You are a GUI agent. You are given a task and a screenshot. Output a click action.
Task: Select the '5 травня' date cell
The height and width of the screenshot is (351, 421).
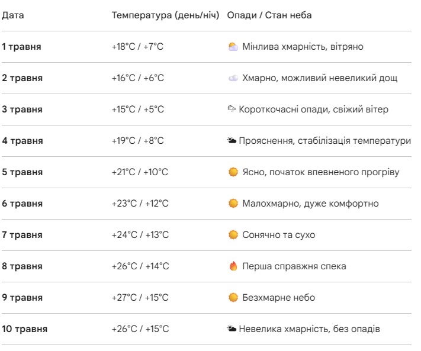tap(22, 172)
